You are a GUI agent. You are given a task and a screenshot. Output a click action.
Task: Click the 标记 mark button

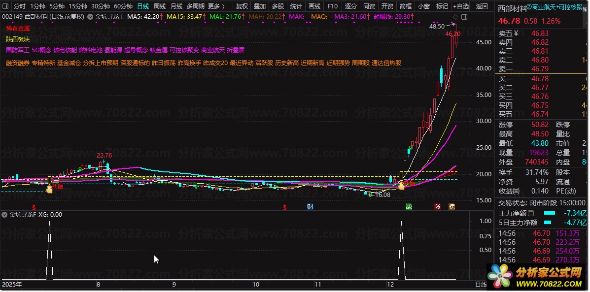tap(442, 6)
